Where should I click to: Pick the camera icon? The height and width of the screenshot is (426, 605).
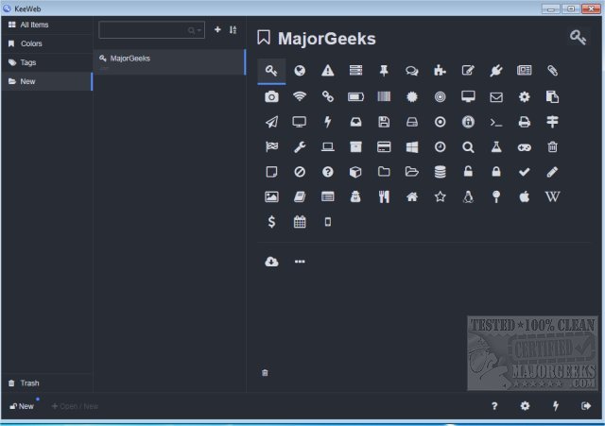click(x=271, y=96)
